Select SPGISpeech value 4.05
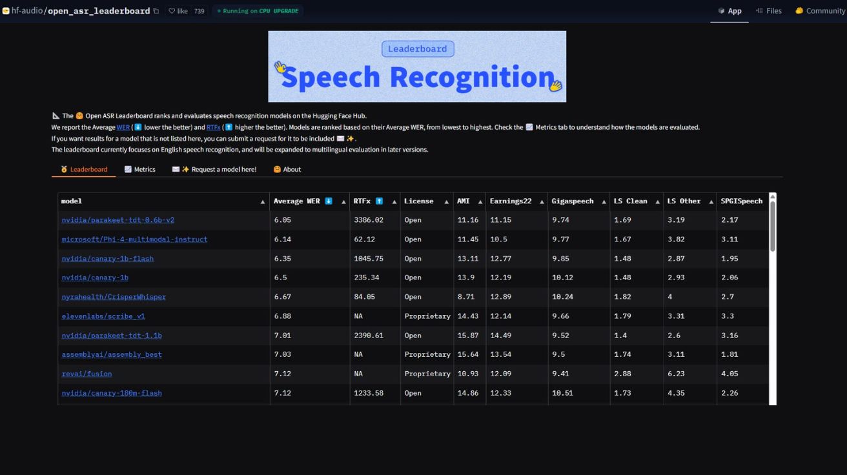This screenshot has width=847, height=475. (730, 374)
